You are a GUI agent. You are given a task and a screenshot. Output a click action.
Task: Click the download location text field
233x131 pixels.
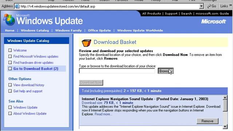click(117, 71)
